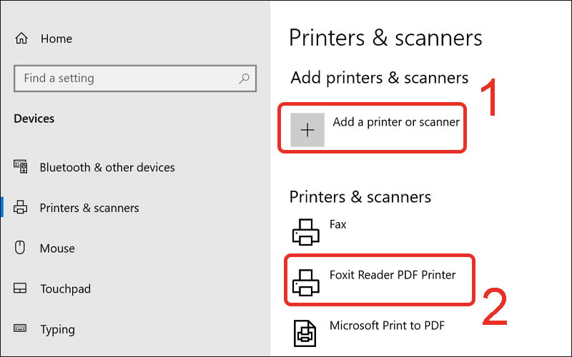
Task: Click the Mouse icon in sidebar
Action: [x=21, y=248]
